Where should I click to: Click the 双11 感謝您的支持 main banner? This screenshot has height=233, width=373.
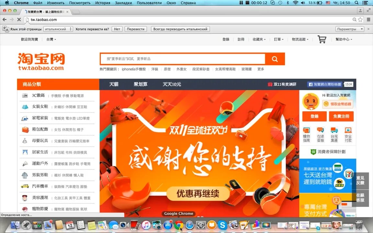(x=199, y=153)
